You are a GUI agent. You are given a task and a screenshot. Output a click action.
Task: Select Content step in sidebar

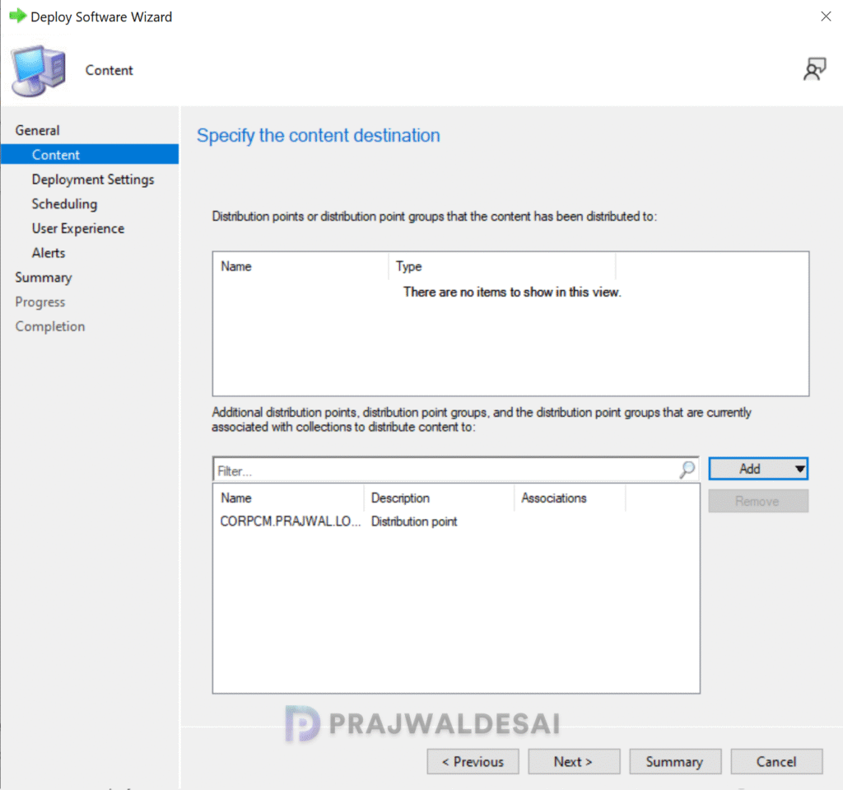click(x=90, y=154)
